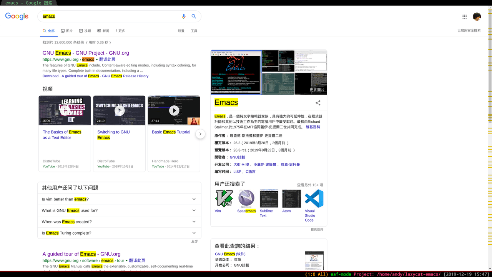Image resolution: width=492 pixels, height=277 pixels.
Task: Open the dropdown arrow beside gnu.org emacs URL
Action: (97, 60)
